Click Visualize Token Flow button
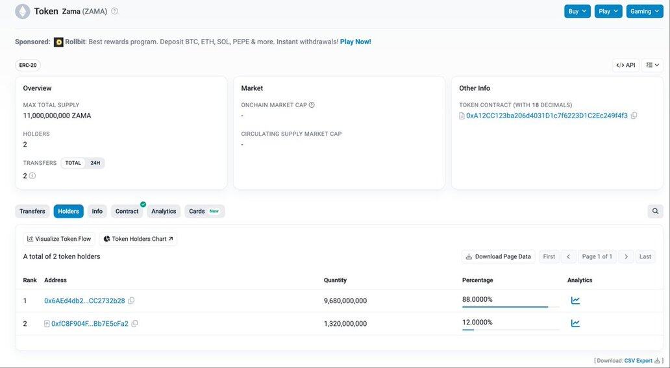The height and width of the screenshot is (368, 670). pos(59,239)
